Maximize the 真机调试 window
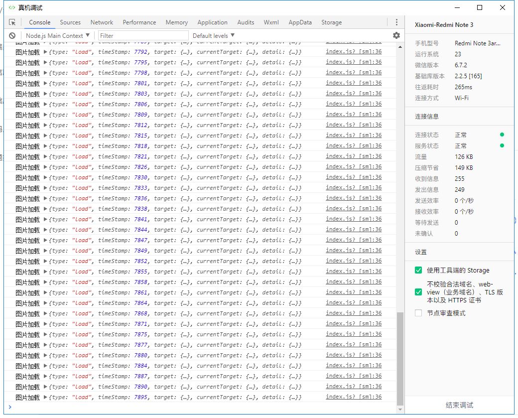518x418 pixels. coord(480,7)
